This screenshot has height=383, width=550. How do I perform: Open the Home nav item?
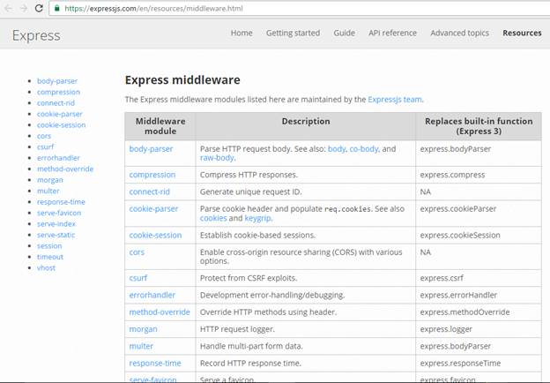242,33
